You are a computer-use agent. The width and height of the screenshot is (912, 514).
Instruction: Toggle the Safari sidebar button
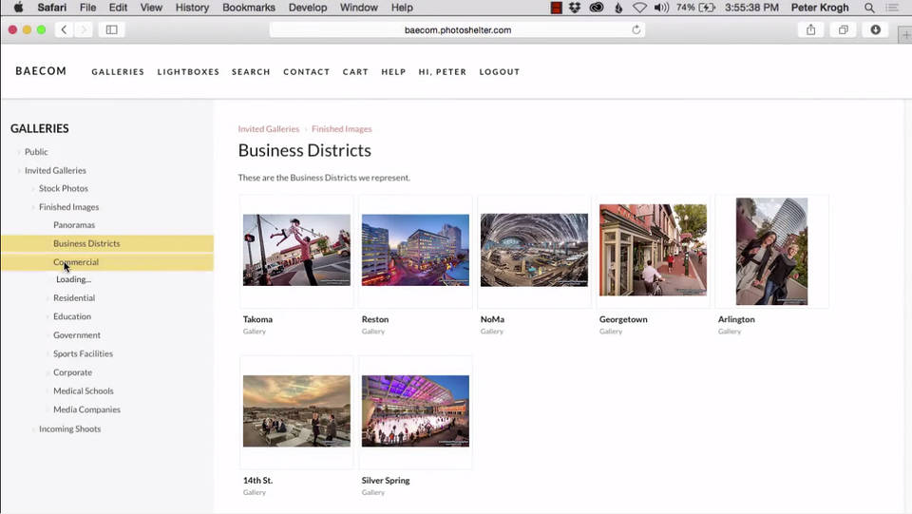click(x=111, y=29)
